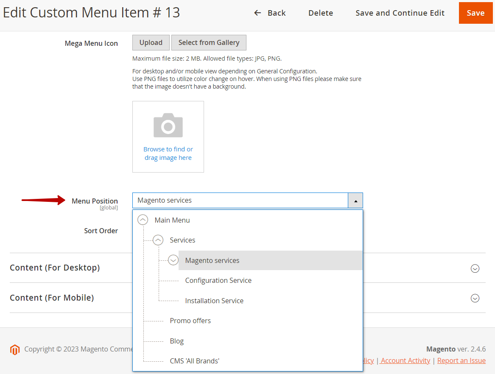Click the Mega Menu Icon label
Image resolution: width=495 pixels, height=374 pixels.
tap(91, 43)
